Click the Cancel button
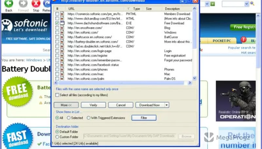Screen dimensions: 262x149 tap(121, 105)
